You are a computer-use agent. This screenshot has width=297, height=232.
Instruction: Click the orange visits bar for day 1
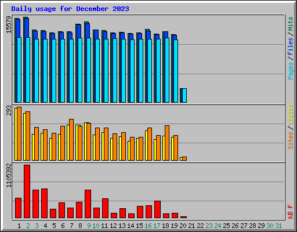coord(19,133)
